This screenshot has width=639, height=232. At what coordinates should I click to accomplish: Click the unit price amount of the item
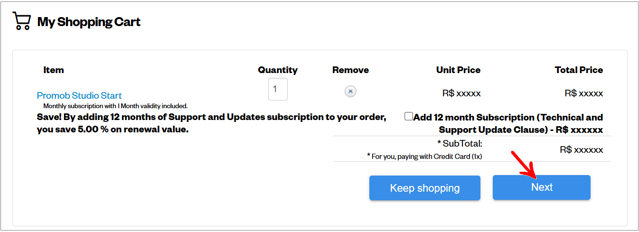461,93
